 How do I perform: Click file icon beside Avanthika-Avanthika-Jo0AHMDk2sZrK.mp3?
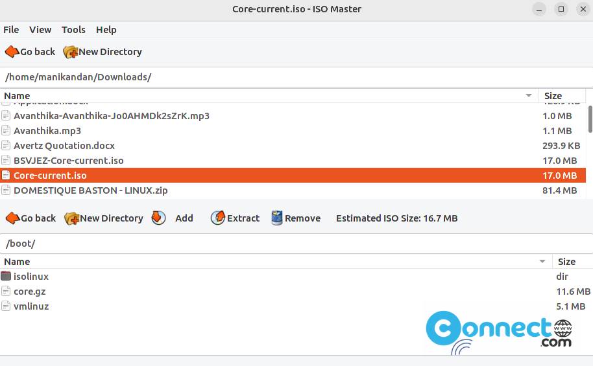point(6,116)
